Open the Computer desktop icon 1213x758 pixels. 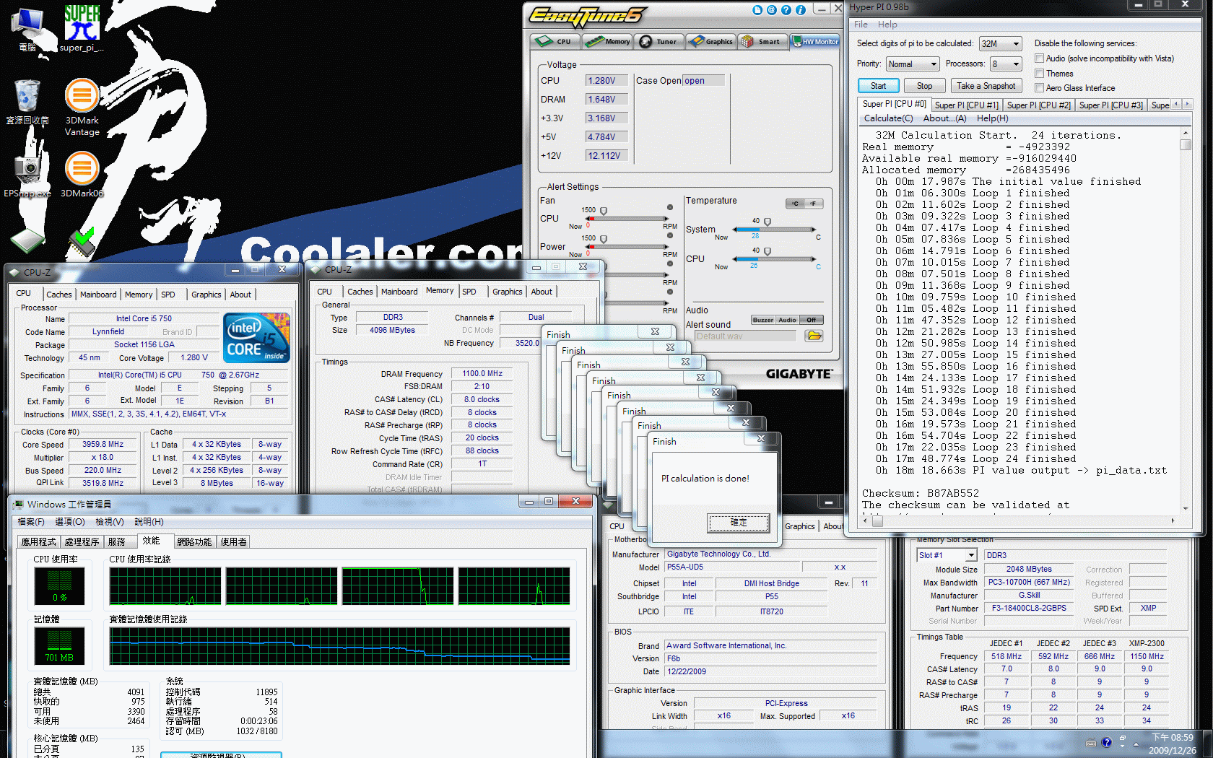point(27,29)
